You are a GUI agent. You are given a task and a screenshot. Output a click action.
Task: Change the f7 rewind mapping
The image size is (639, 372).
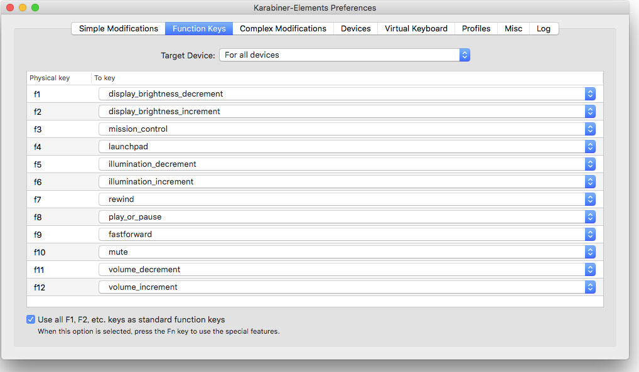pos(346,199)
